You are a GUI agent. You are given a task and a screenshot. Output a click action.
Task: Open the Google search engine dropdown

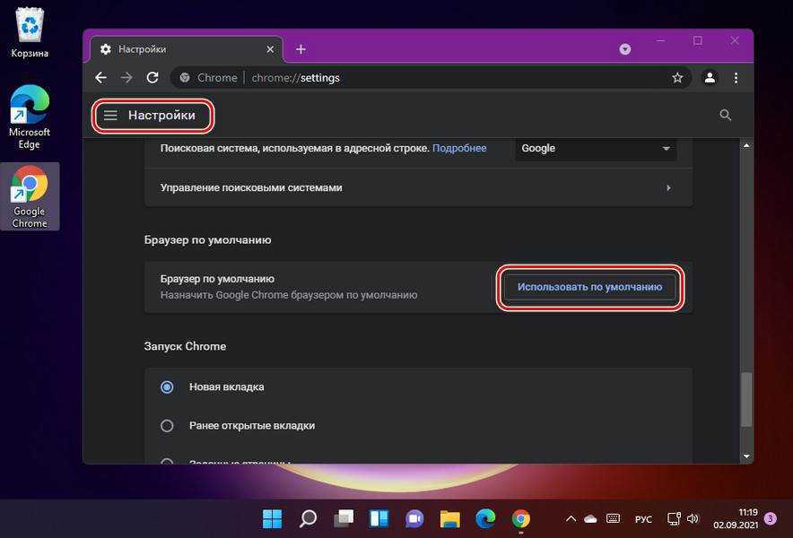[x=596, y=149]
